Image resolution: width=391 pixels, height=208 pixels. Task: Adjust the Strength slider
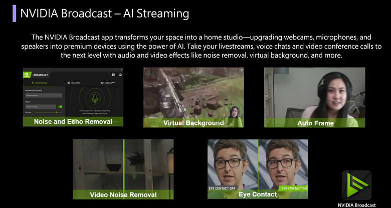coord(49,112)
